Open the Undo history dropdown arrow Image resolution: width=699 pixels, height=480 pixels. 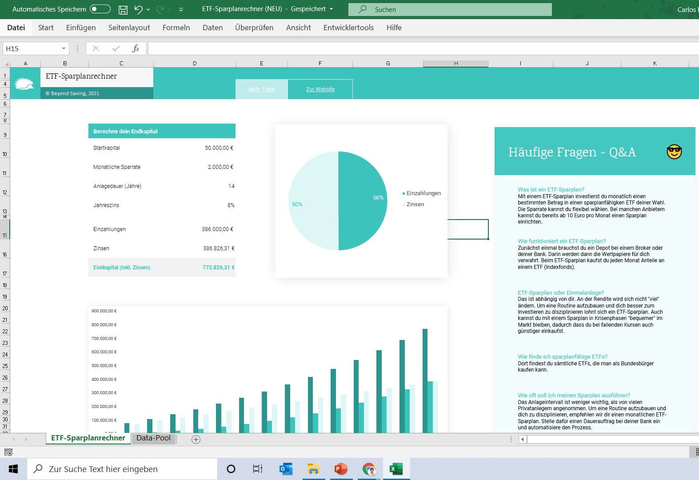(x=148, y=9)
